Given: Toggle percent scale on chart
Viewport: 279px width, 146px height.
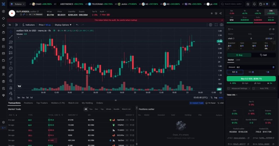Looking at the screenshot, I should click(211, 98).
